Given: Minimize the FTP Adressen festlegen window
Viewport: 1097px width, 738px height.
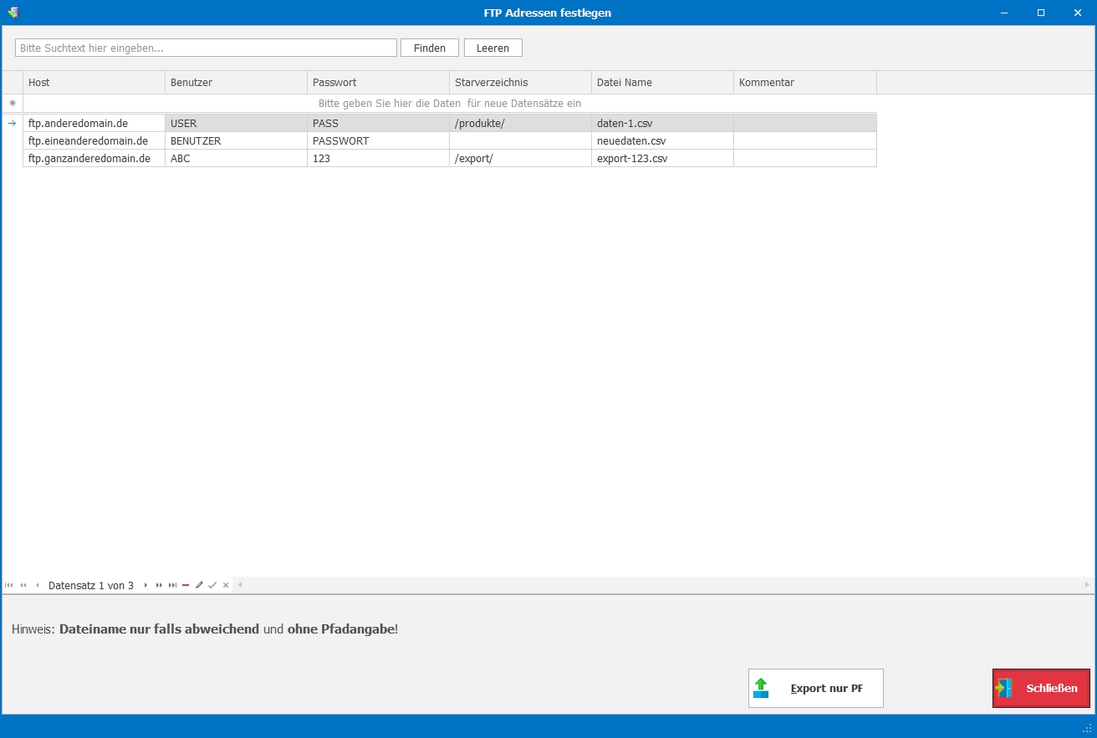Looking at the screenshot, I should point(1004,13).
